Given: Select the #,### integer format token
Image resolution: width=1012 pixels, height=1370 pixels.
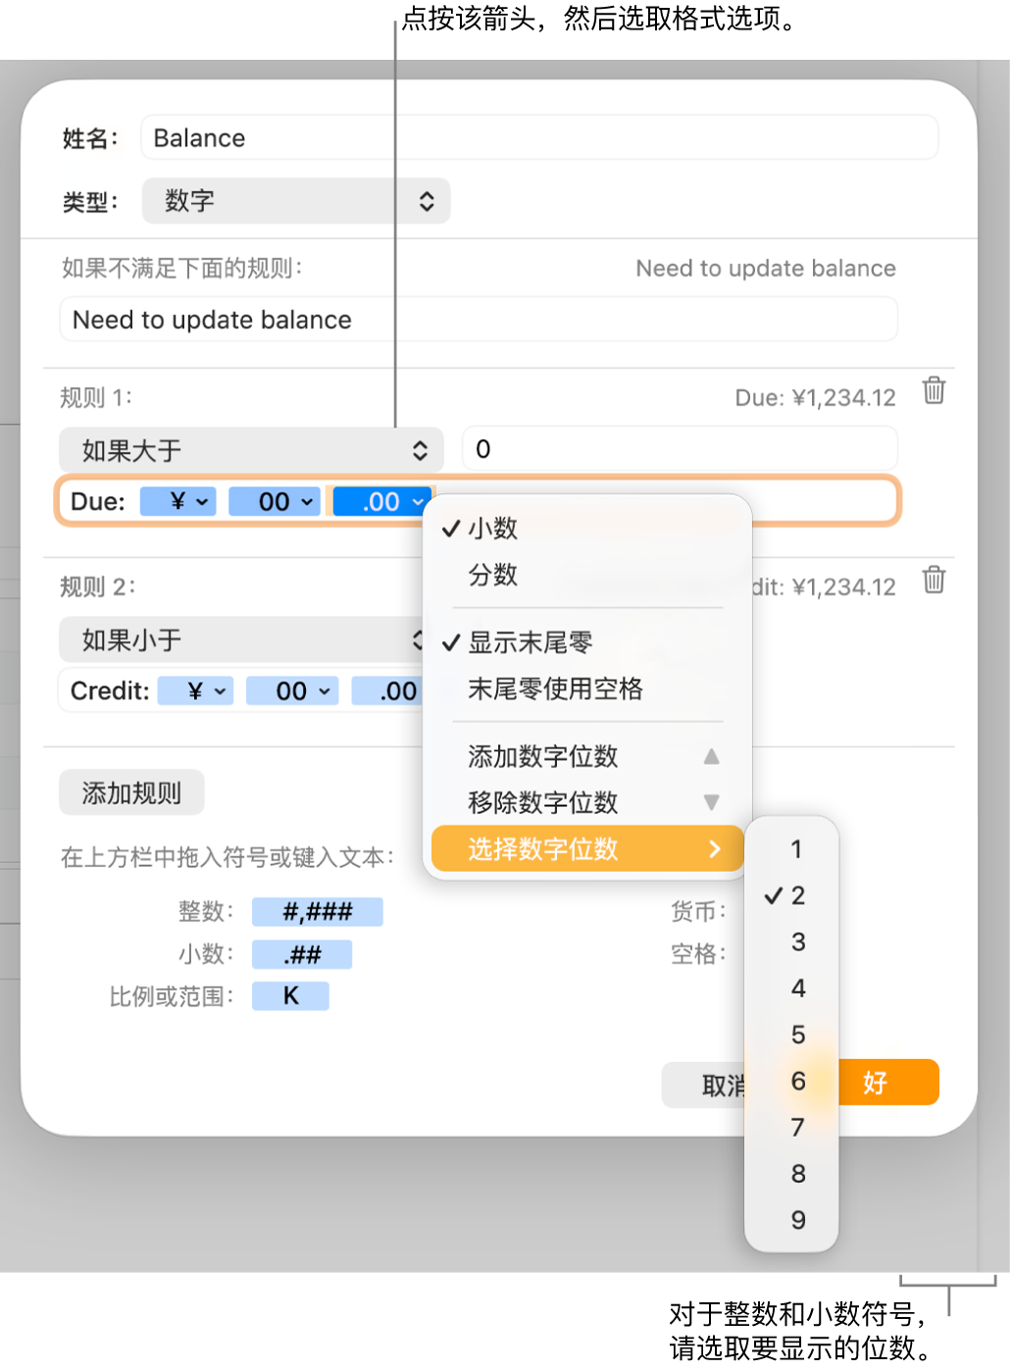Looking at the screenshot, I should pyautogui.click(x=317, y=911).
